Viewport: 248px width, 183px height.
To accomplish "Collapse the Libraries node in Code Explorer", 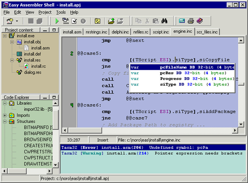I will pyautogui.click(x=5, y=103).
